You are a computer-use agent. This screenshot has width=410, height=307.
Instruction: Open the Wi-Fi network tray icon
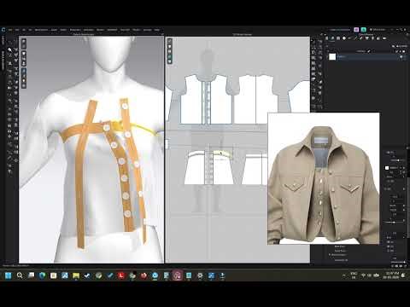(x=363, y=275)
